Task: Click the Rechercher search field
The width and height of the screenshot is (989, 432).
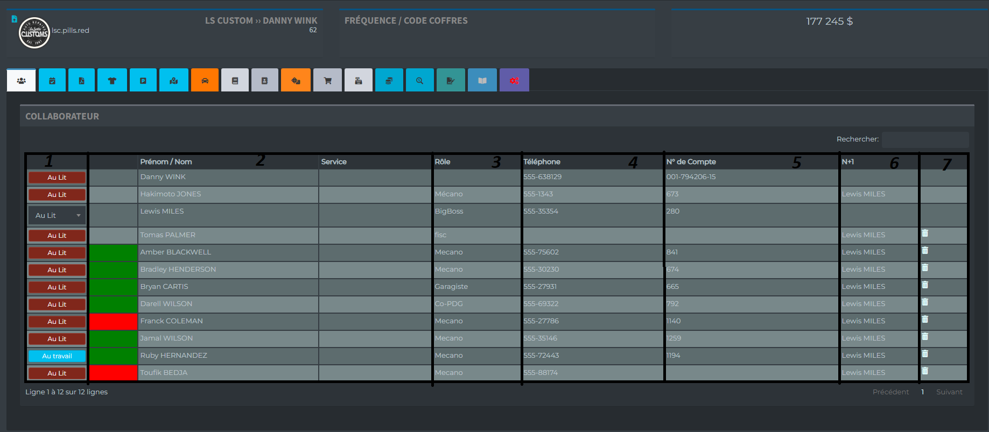Action: click(x=925, y=139)
